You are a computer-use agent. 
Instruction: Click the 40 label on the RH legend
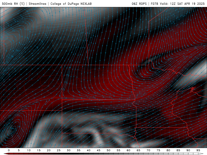point(88,150)
